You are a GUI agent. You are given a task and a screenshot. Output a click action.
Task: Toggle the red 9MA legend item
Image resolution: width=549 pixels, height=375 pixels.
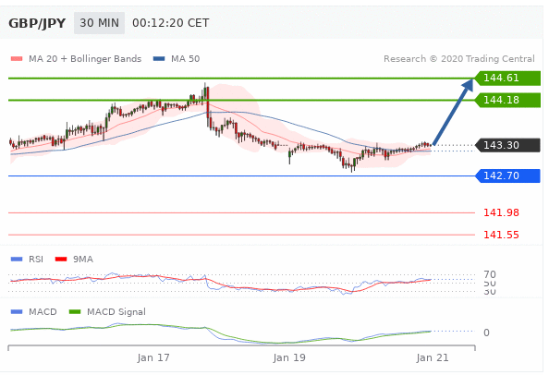point(74,260)
